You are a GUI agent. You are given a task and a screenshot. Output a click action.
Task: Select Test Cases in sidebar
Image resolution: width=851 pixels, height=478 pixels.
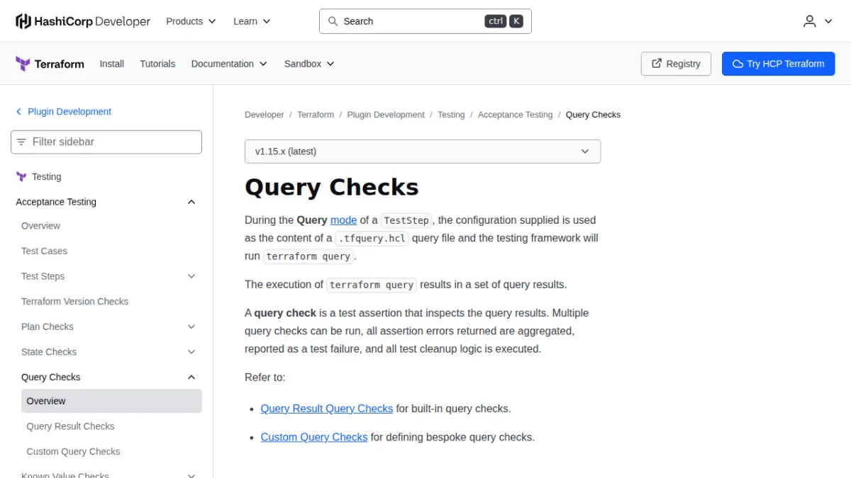44,251
